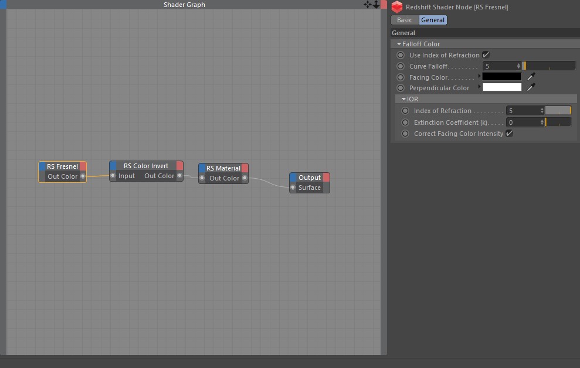Click the 'Facing Color' label
The width and height of the screenshot is (580, 368).
pos(428,77)
